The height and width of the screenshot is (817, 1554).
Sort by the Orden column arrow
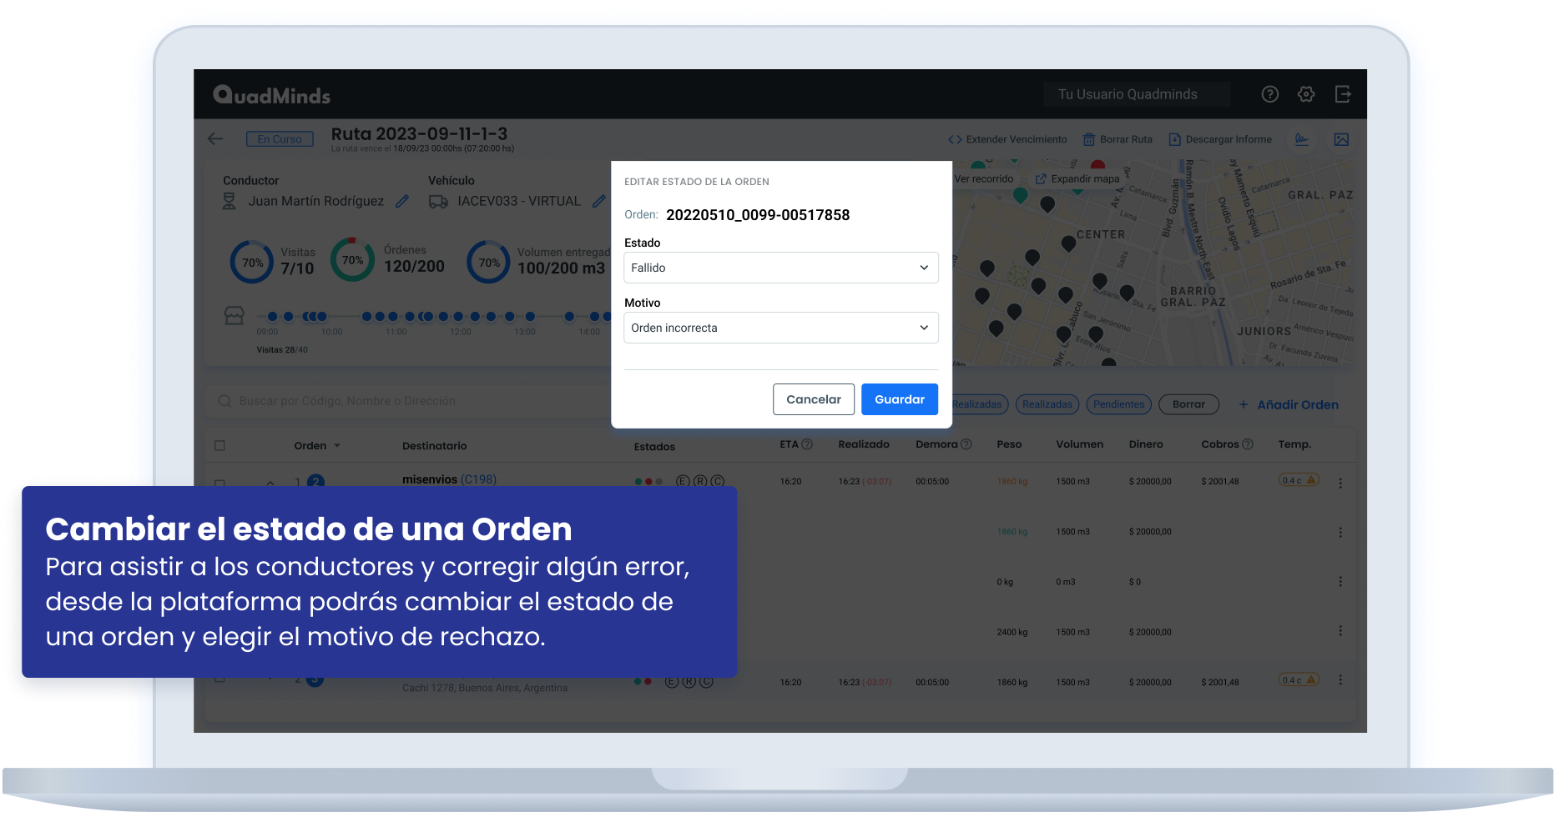[x=337, y=446]
